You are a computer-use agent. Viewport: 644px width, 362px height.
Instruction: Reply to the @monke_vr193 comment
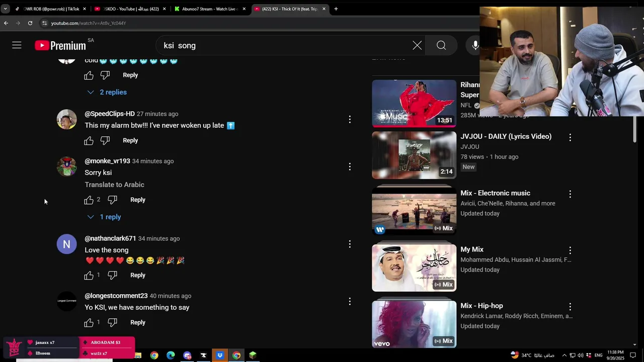click(x=138, y=200)
